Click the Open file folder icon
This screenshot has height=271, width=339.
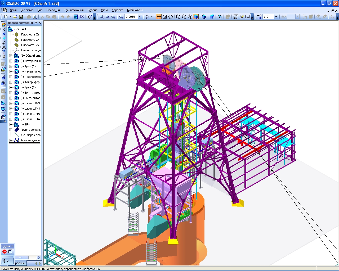click(15, 17)
